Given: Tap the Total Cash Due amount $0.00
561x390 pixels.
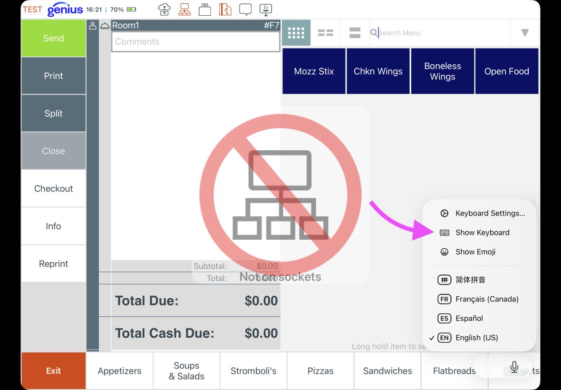Looking at the screenshot, I should tap(261, 333).
